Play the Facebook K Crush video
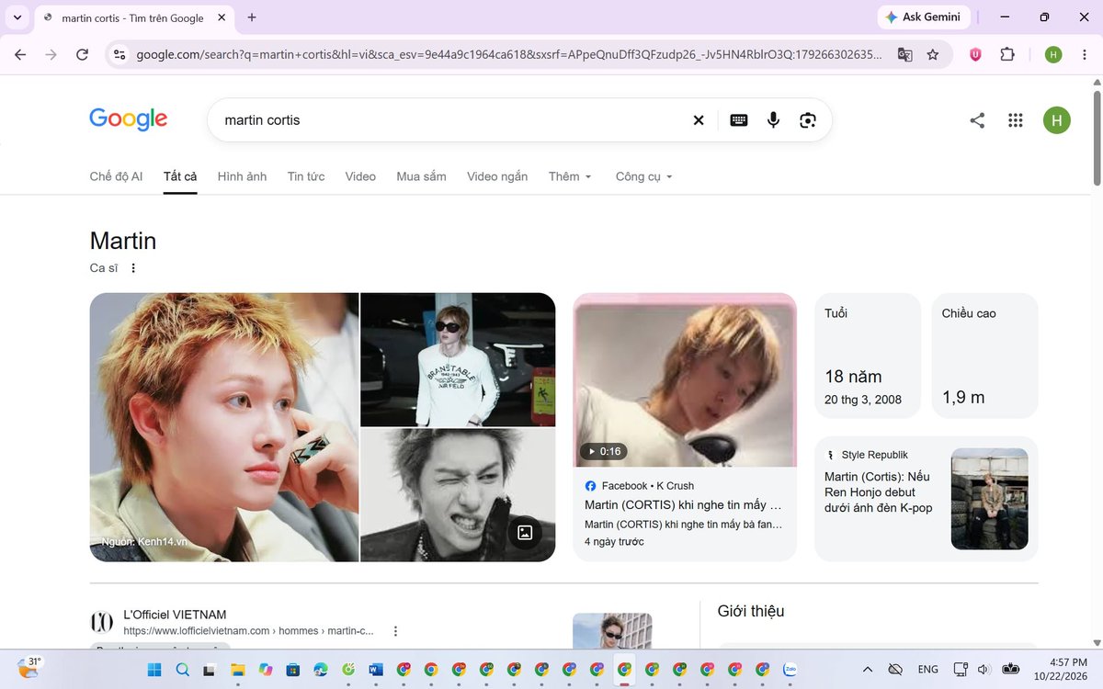Screen dimensions: 1103x689 point(685,380)
